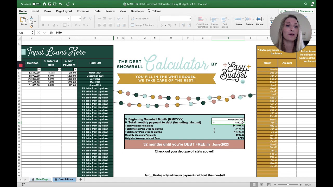Align text to the top
Screen dimensions: 333x187
pyautogui.click(x=99, y=18)
